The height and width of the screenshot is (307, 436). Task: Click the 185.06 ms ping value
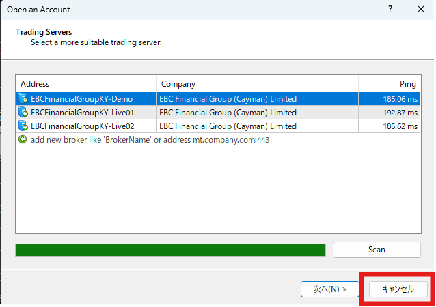pos(400,99)
